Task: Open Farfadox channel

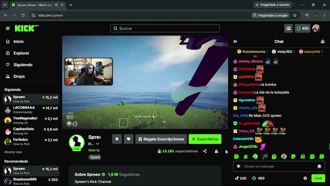Action: point(31,142)
